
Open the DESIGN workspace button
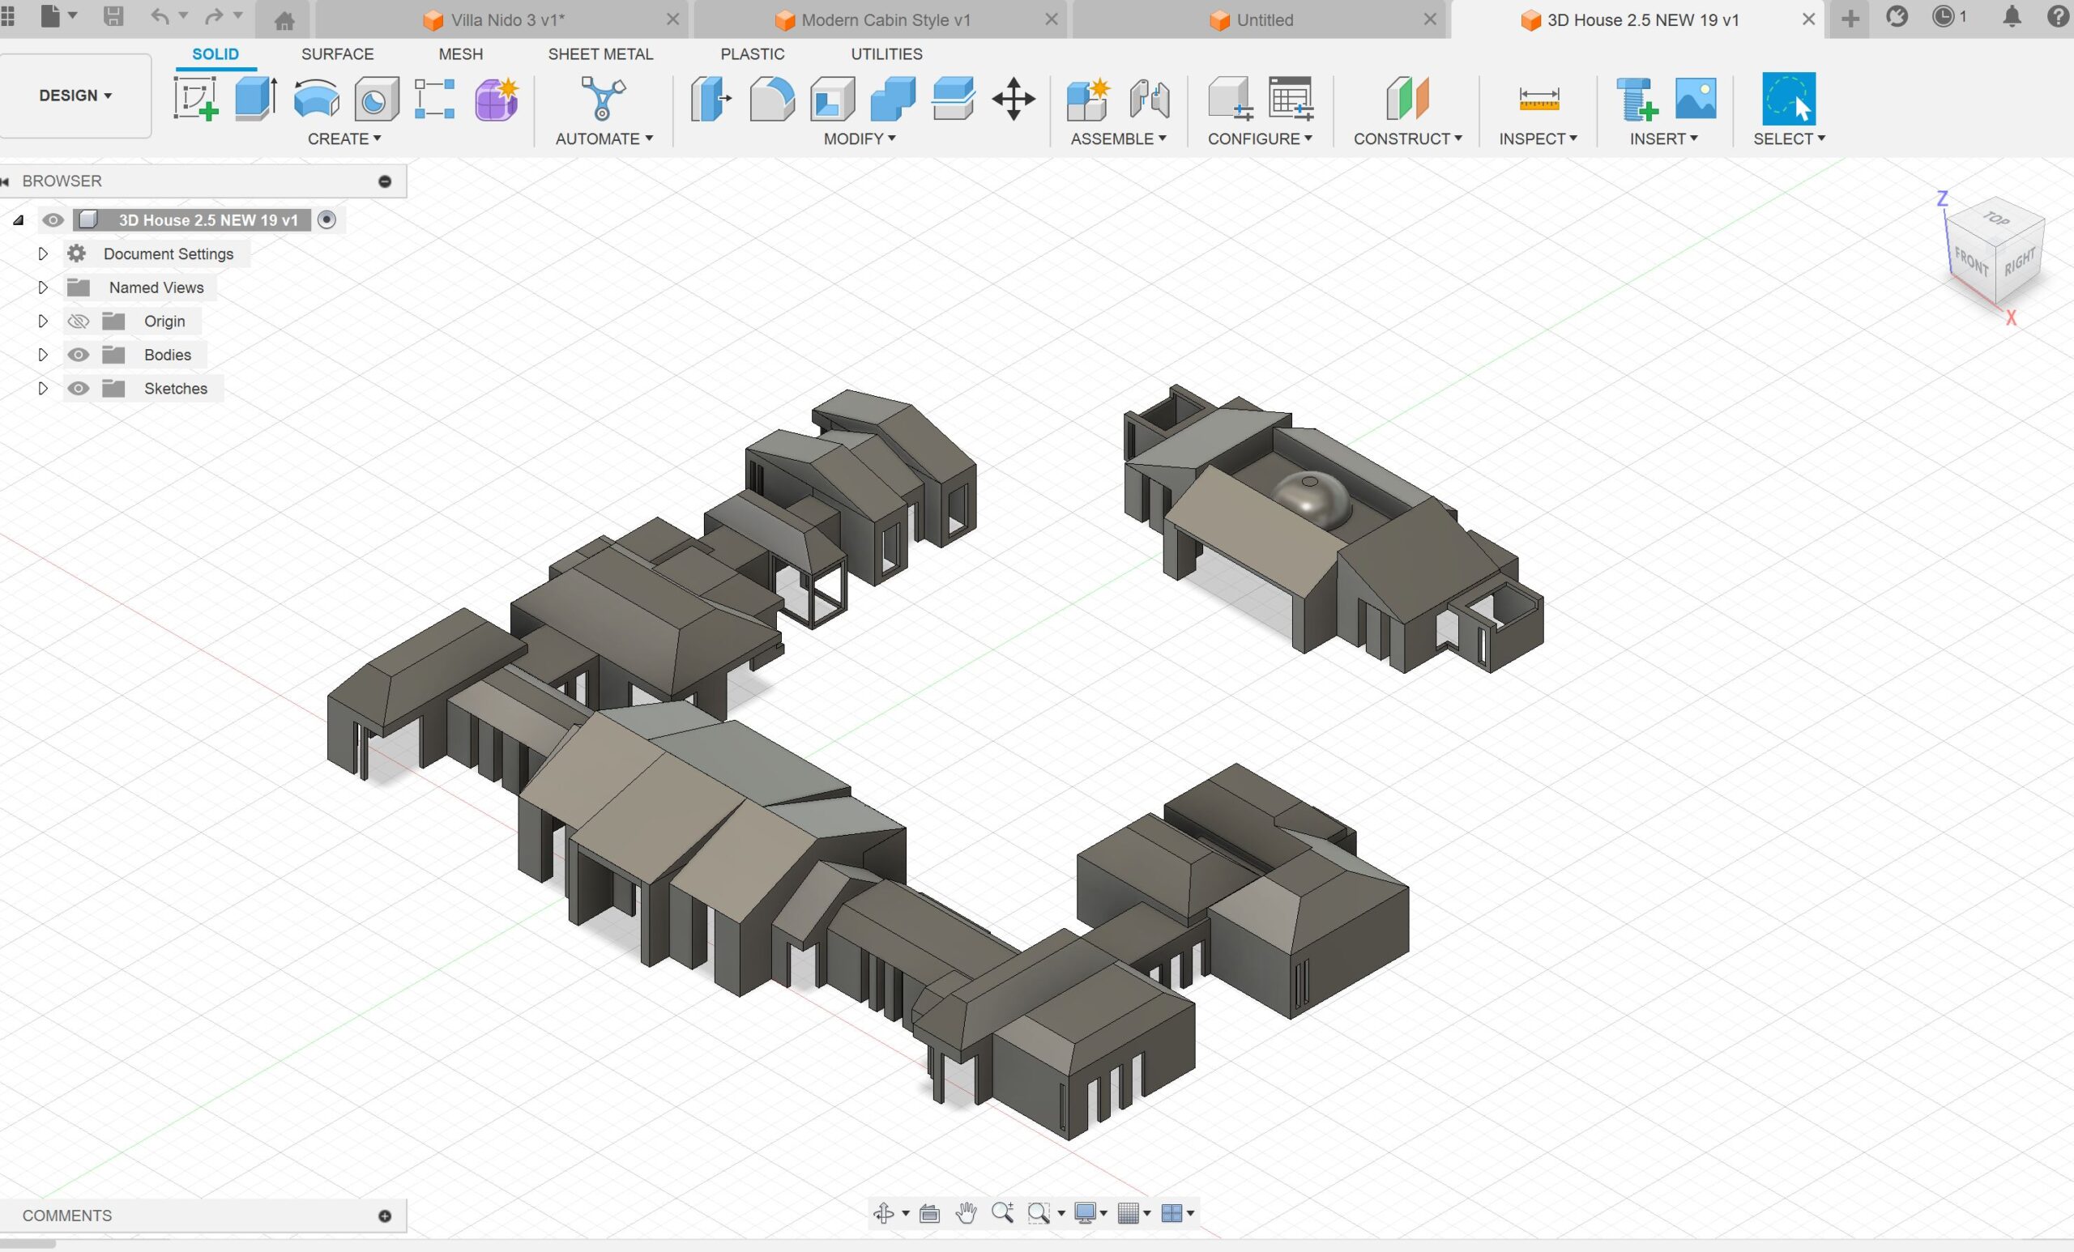(75, 95)
